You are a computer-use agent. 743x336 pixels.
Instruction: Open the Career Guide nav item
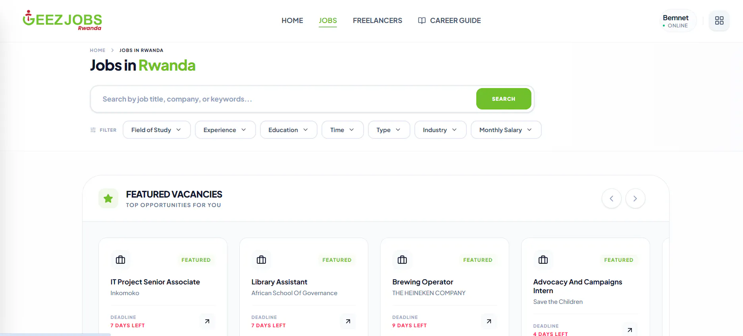point(450,21)
